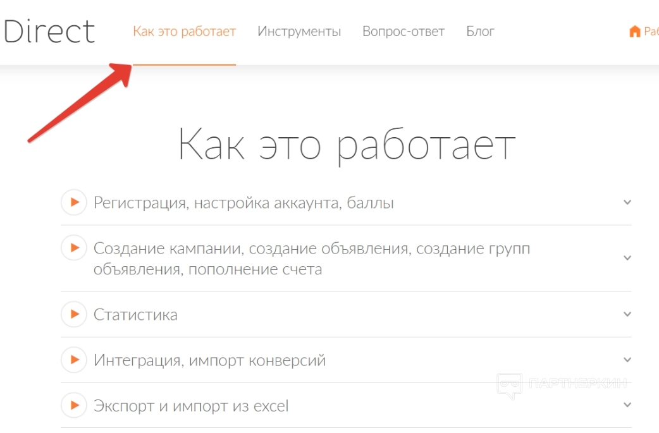
Task: Expand chevron of 'Статистика' row
Action: [x=627, y=314]
